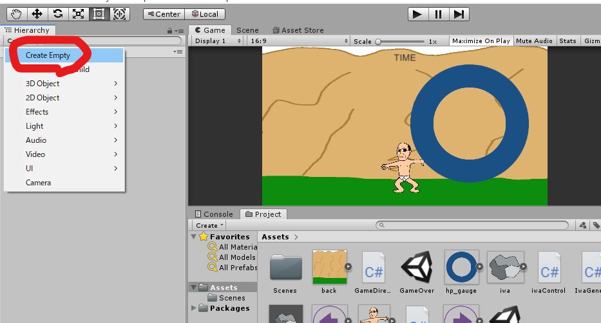The width and height of the screenshot is (601, 323).
Task: Select the Hand tool
Action: 17,14
